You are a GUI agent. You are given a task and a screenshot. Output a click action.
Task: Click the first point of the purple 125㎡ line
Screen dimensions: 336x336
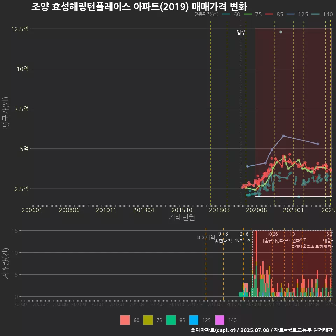pos(247,166)
